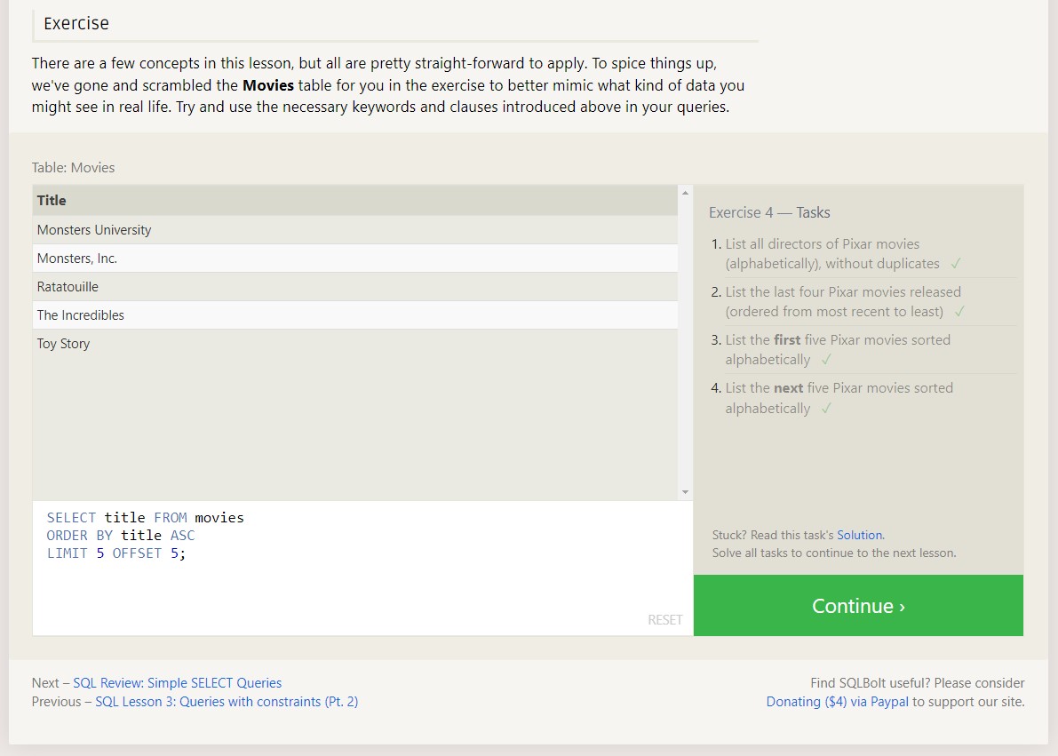
Task: Select the Monsters University row
Action: (355, 230)
